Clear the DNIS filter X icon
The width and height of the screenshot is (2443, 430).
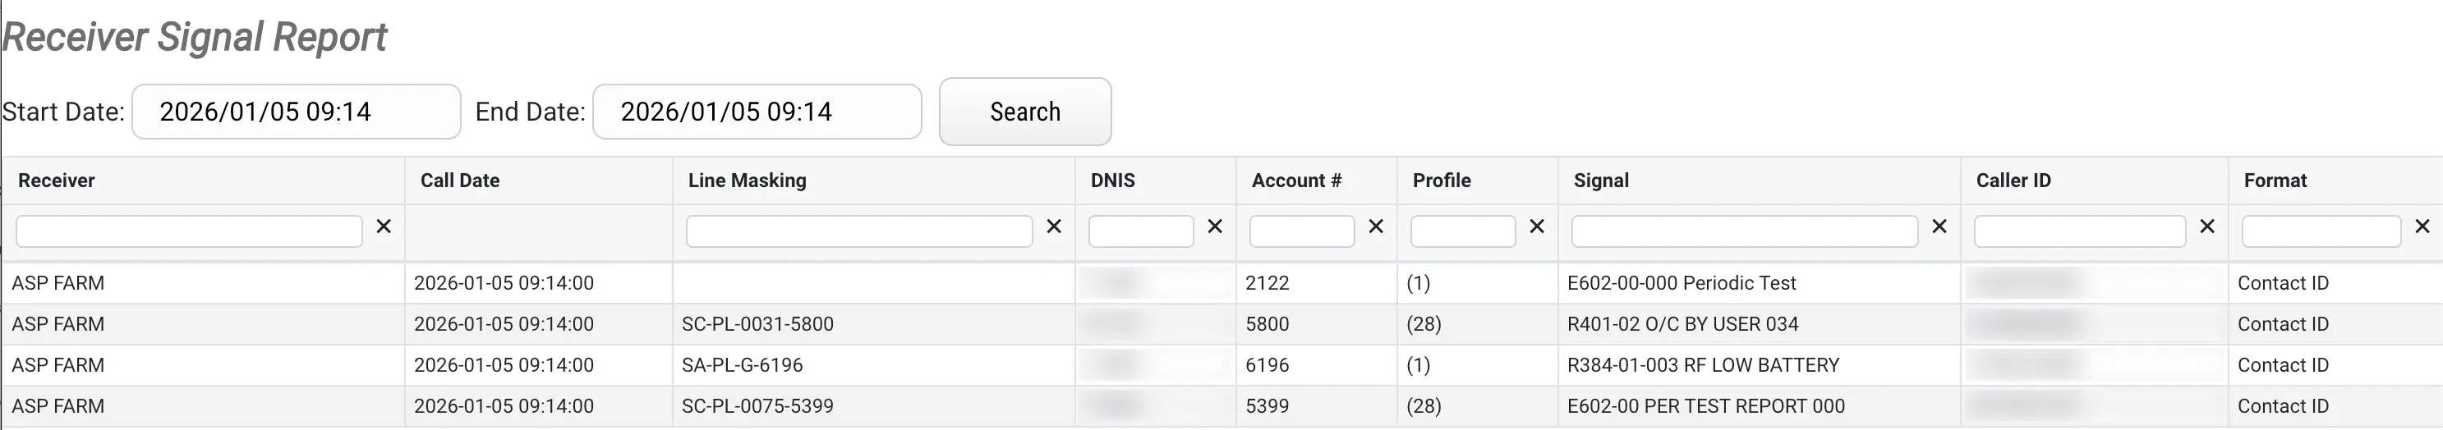(x=1215, y=226)
